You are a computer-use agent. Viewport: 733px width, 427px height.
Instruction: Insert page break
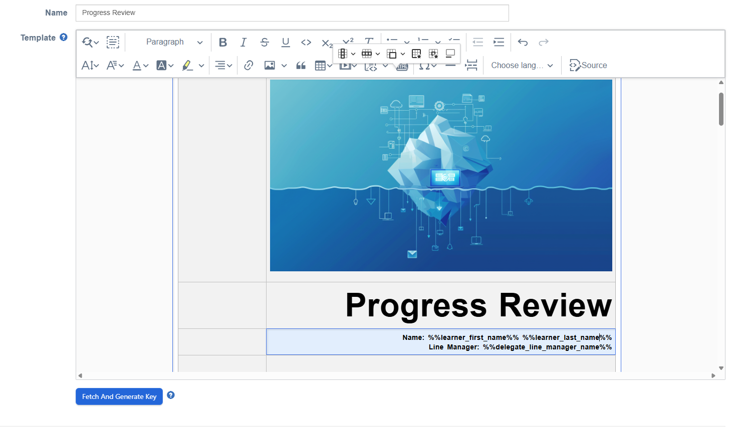pos(471,65)
